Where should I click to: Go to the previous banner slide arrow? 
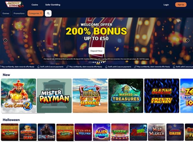pos(5,40)
